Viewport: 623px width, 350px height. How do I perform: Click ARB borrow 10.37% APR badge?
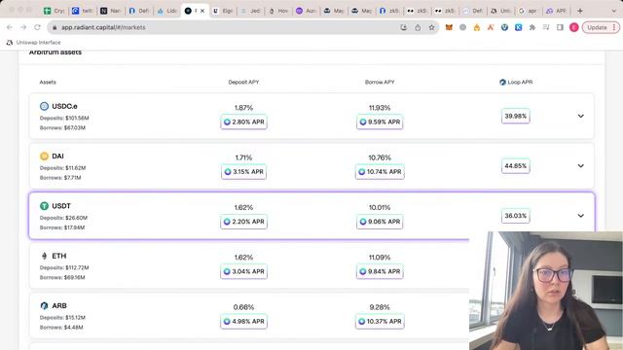(x=380, y=322)
